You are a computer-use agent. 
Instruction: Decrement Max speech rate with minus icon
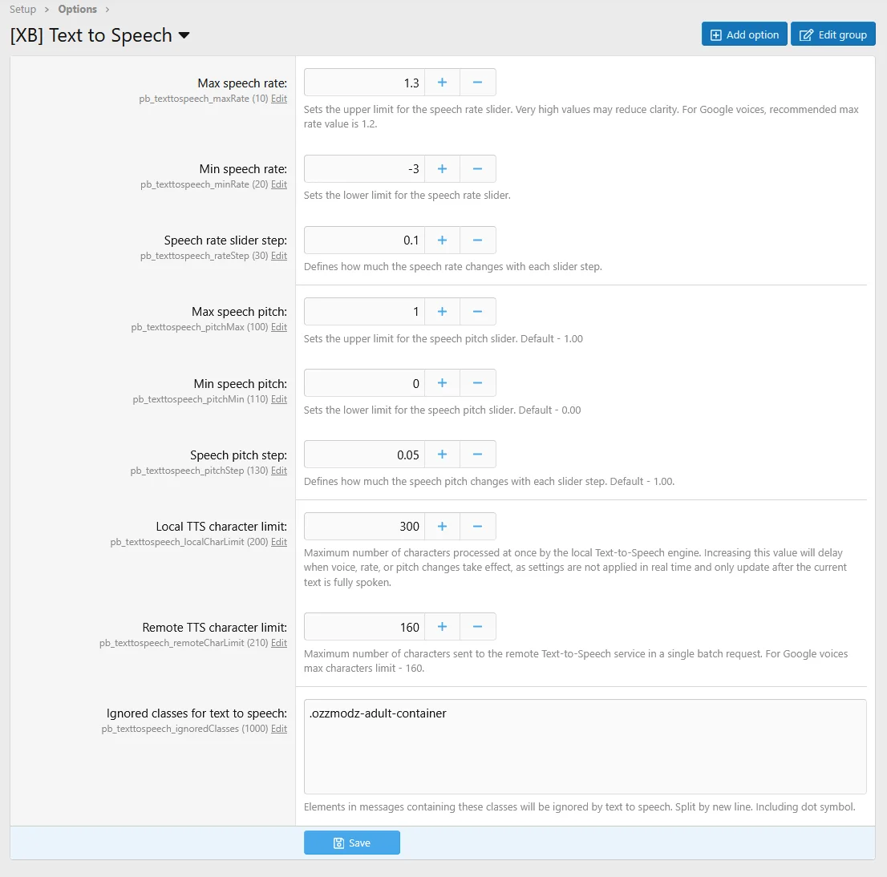[477, 82]
